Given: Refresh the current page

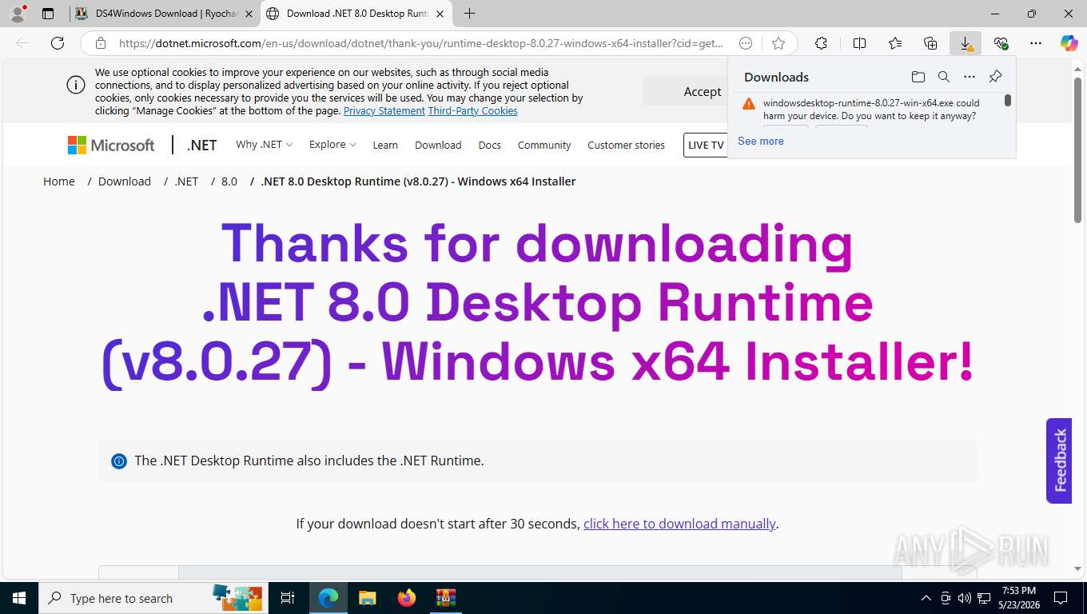Looking at the screenshot, I should pos(58,43).
